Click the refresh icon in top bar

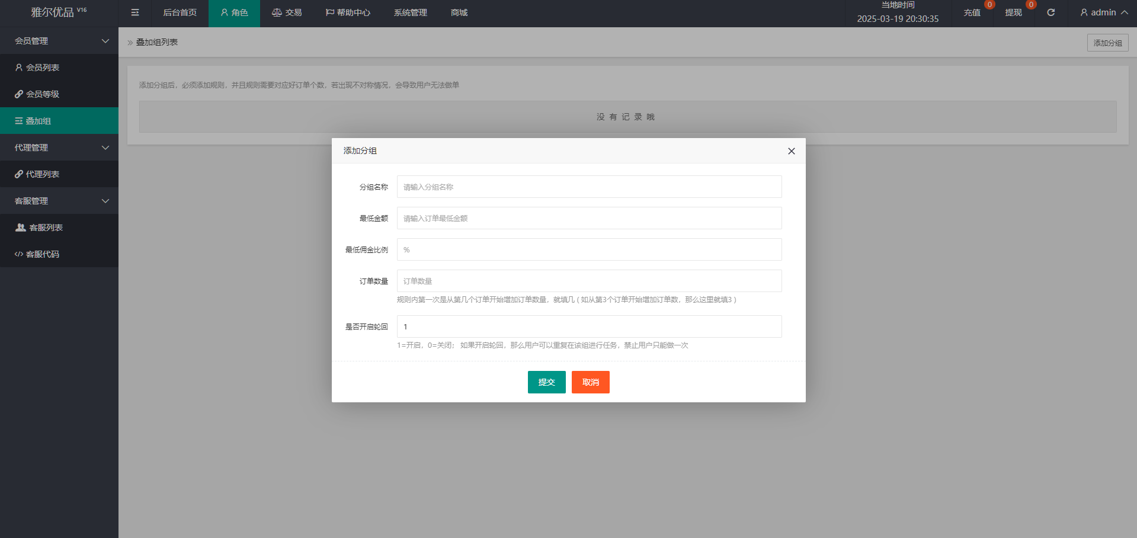click(x=1050, y=12)
